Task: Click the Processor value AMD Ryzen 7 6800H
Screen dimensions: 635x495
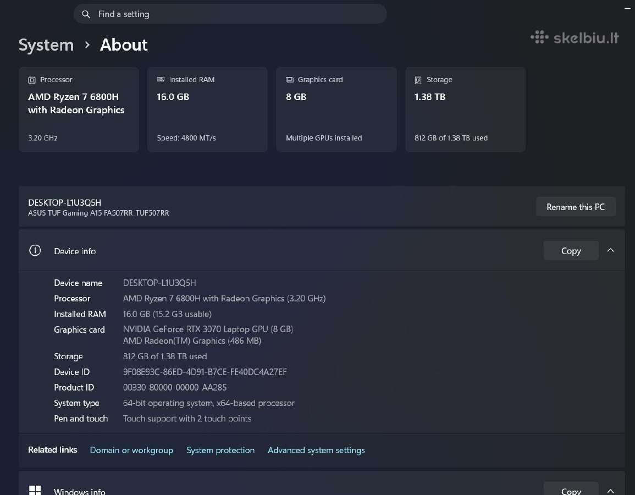Action: pyautogui.click(x=224, y=299)
